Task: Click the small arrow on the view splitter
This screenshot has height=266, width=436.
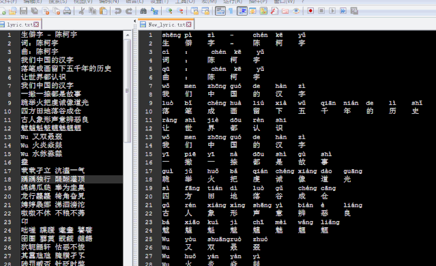Action: click(135, 21)
